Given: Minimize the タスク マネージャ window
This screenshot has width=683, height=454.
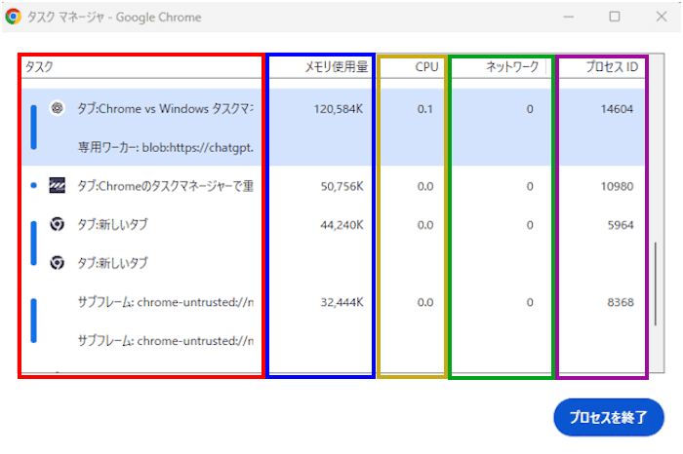Looking at the screenshot, I should click(x=569, y=17).
